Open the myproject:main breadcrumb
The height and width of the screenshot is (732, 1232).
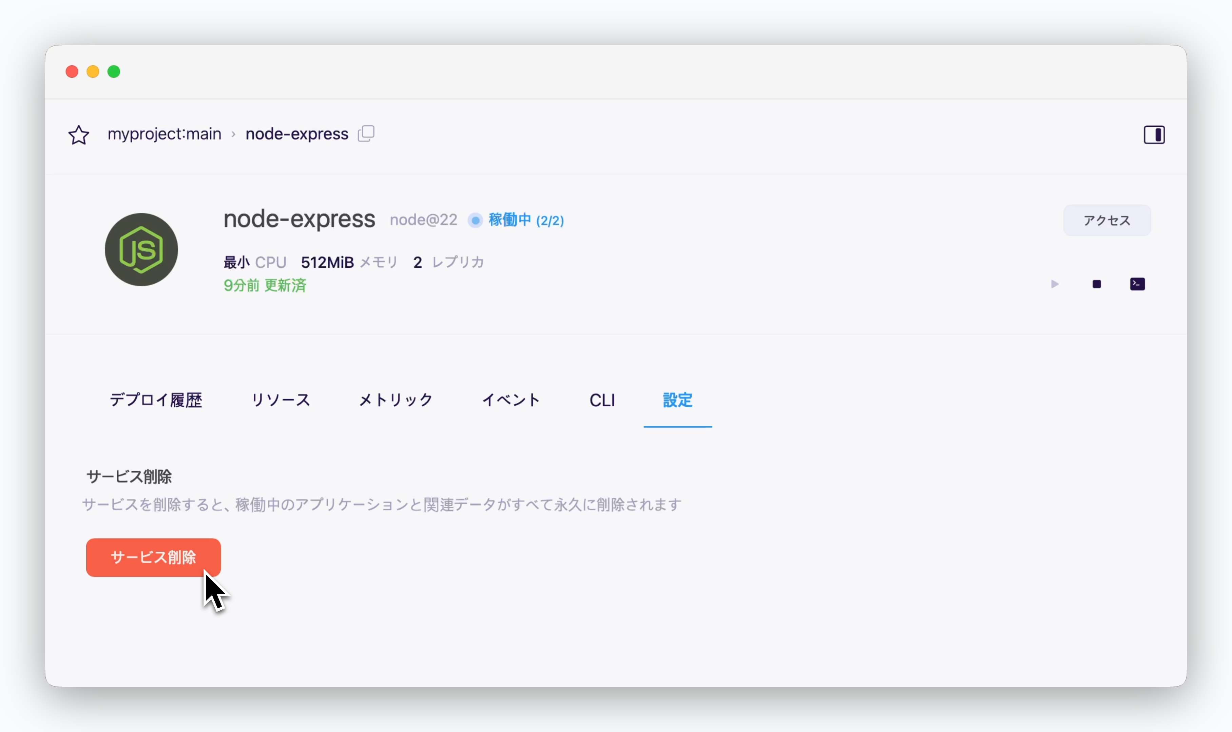[165, 134]
